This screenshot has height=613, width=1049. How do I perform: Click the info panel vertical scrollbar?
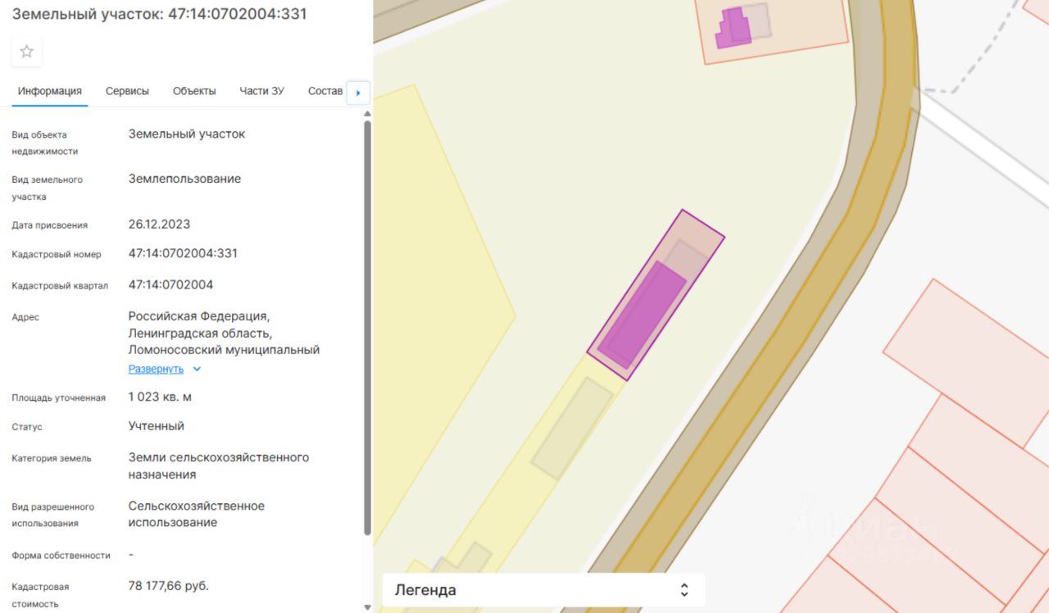pyautogui.click(x=367, y=328)
